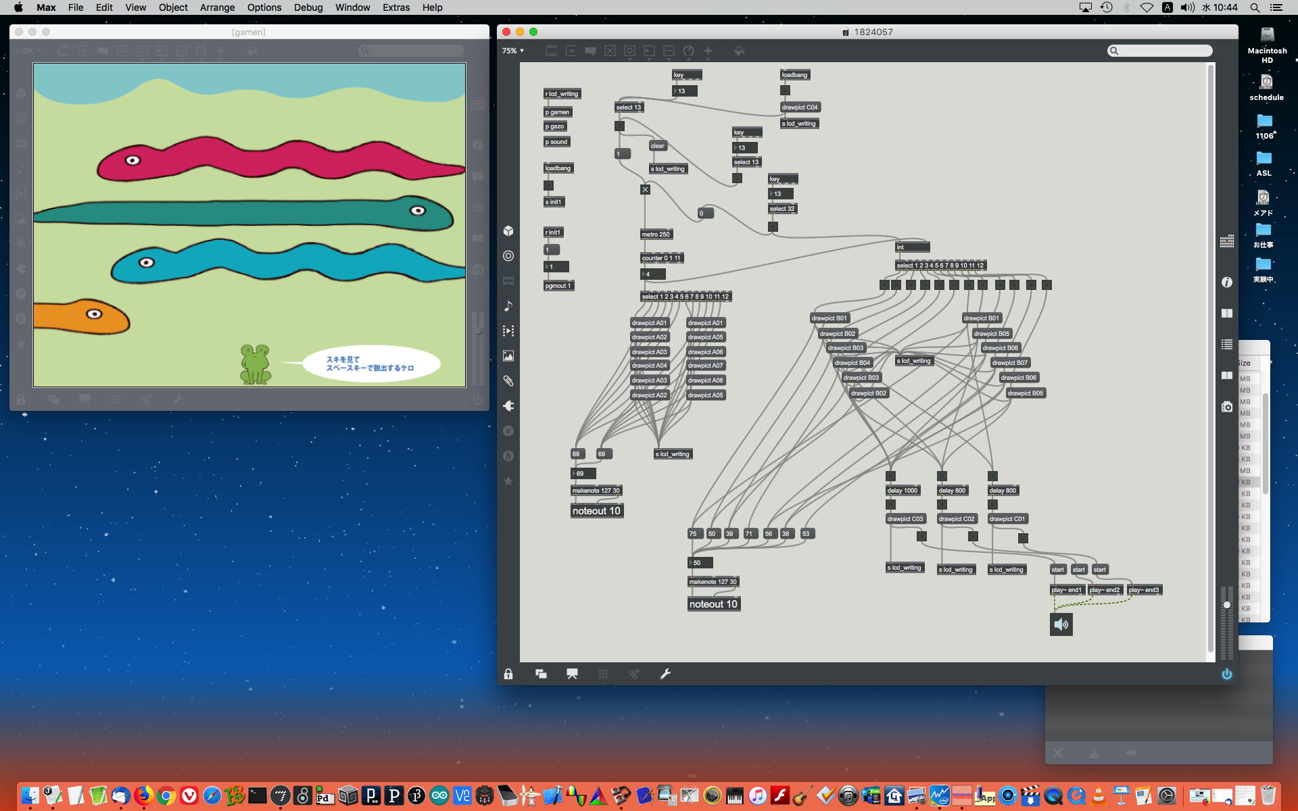
Task: Click the lock patcher icon
Action: (508, 674)
